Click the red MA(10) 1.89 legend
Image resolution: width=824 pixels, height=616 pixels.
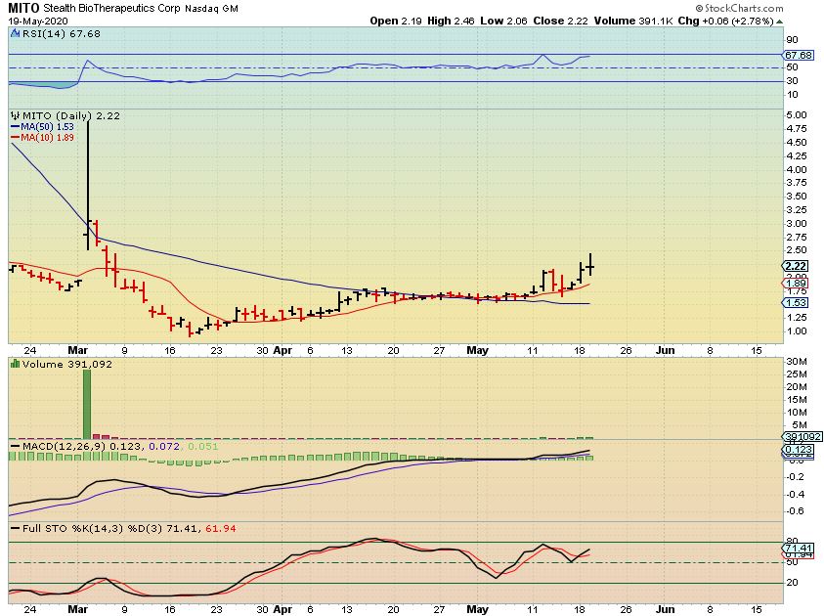click(43, 137)
